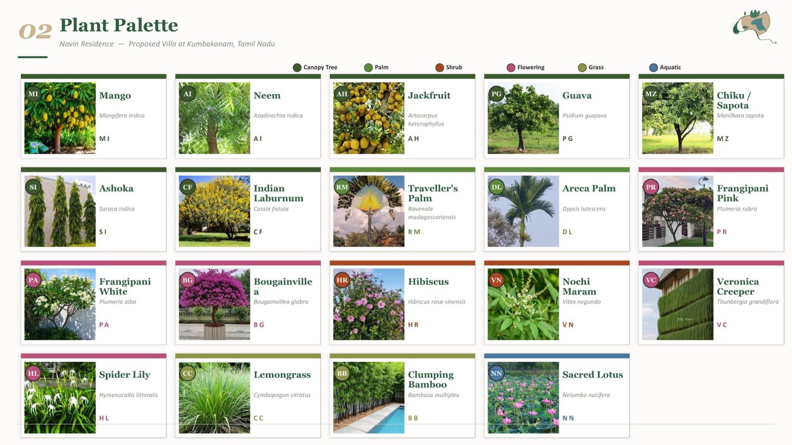Select the Aquatic legend dot

[653, 67]
